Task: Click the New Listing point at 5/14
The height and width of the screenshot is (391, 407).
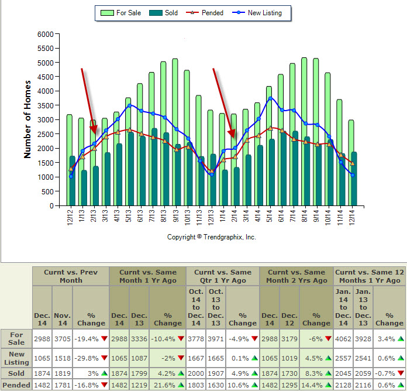Action: coord(271,98)
